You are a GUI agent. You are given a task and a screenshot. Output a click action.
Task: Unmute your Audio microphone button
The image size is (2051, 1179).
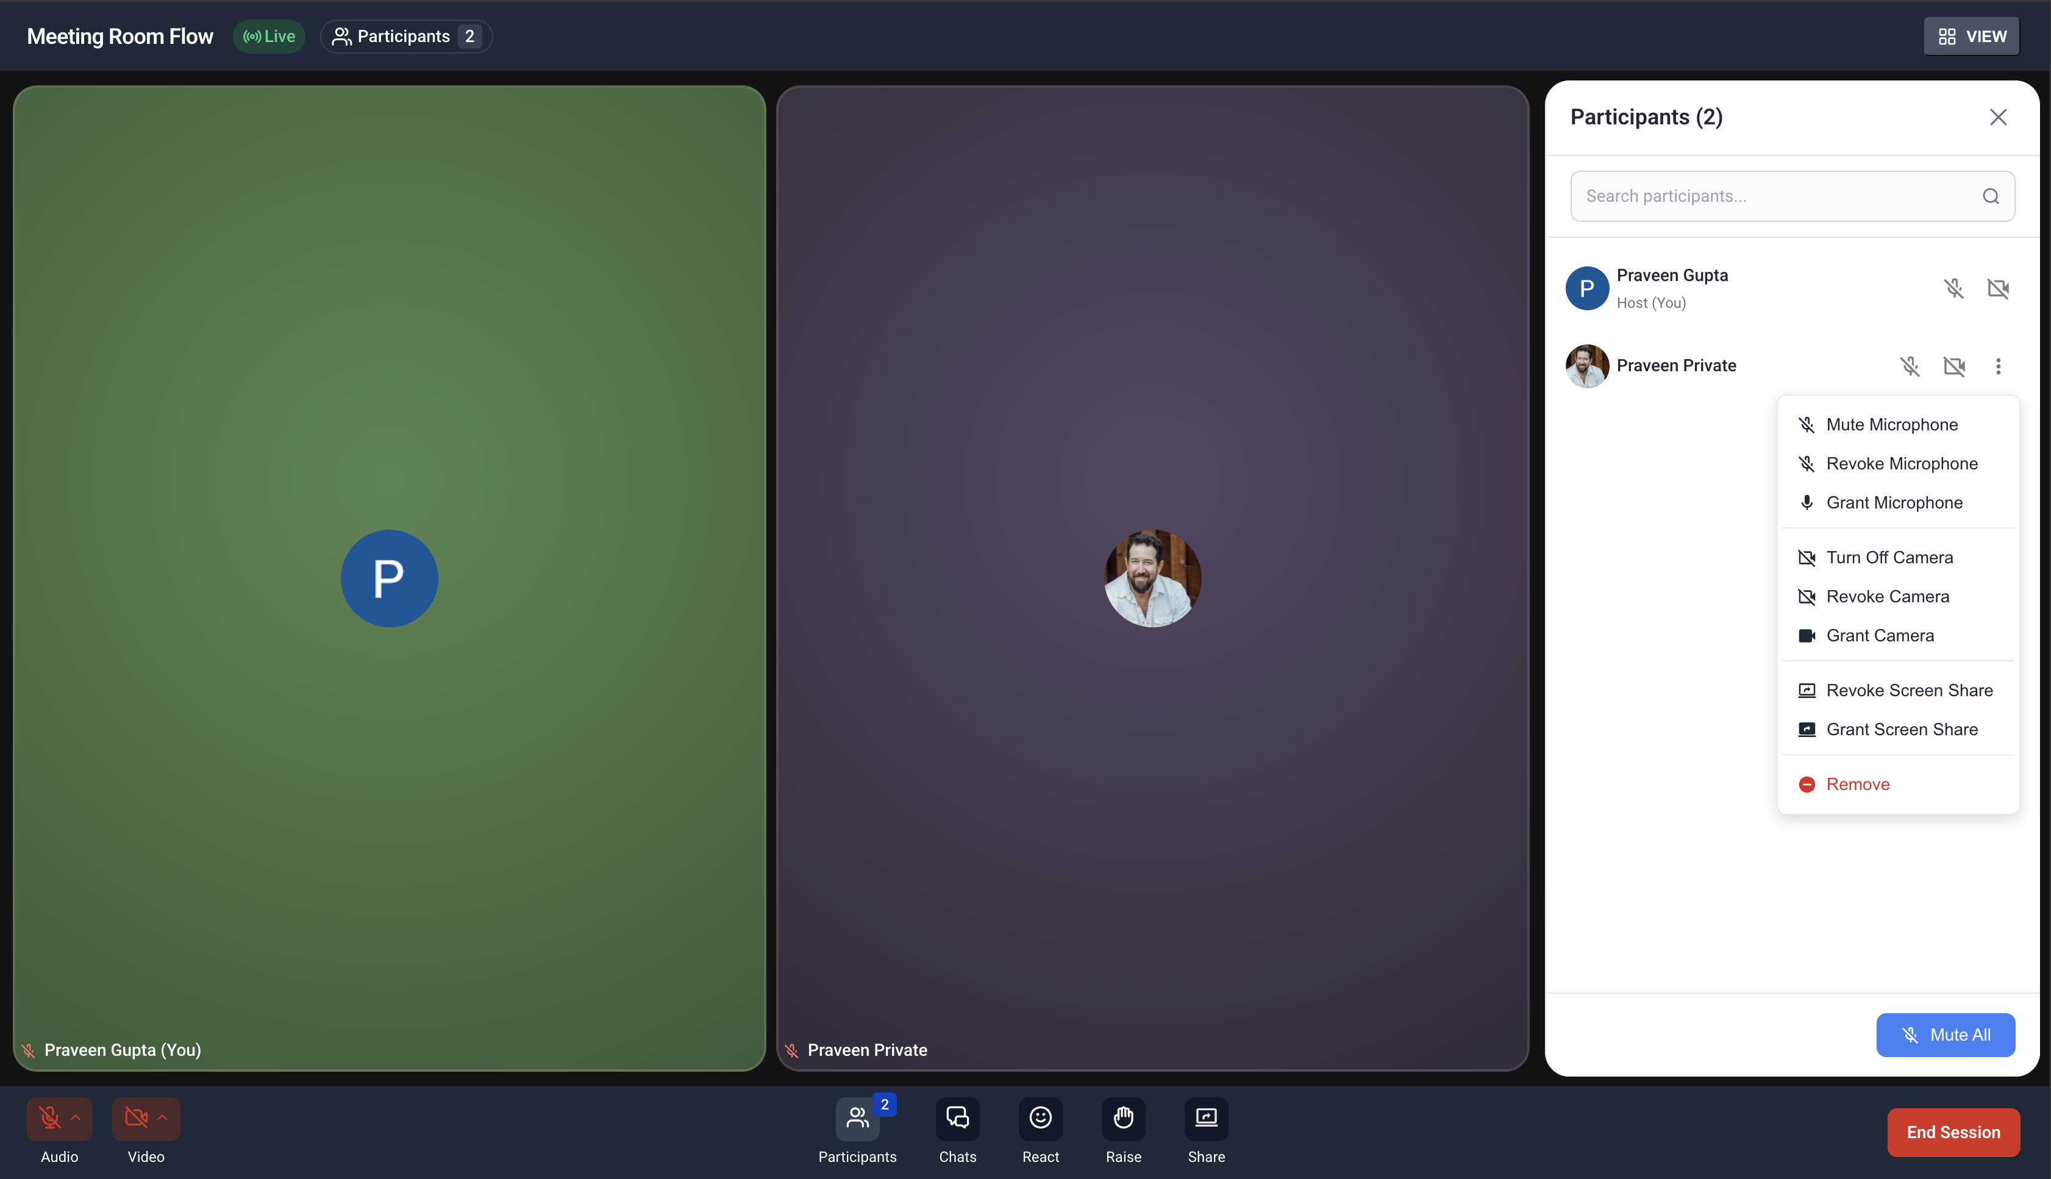[x=49, y=1118]
